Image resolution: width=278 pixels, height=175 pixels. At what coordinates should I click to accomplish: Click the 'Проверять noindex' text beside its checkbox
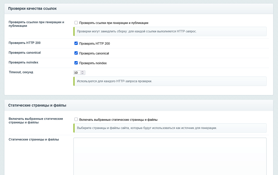click(x=93, y=63)
